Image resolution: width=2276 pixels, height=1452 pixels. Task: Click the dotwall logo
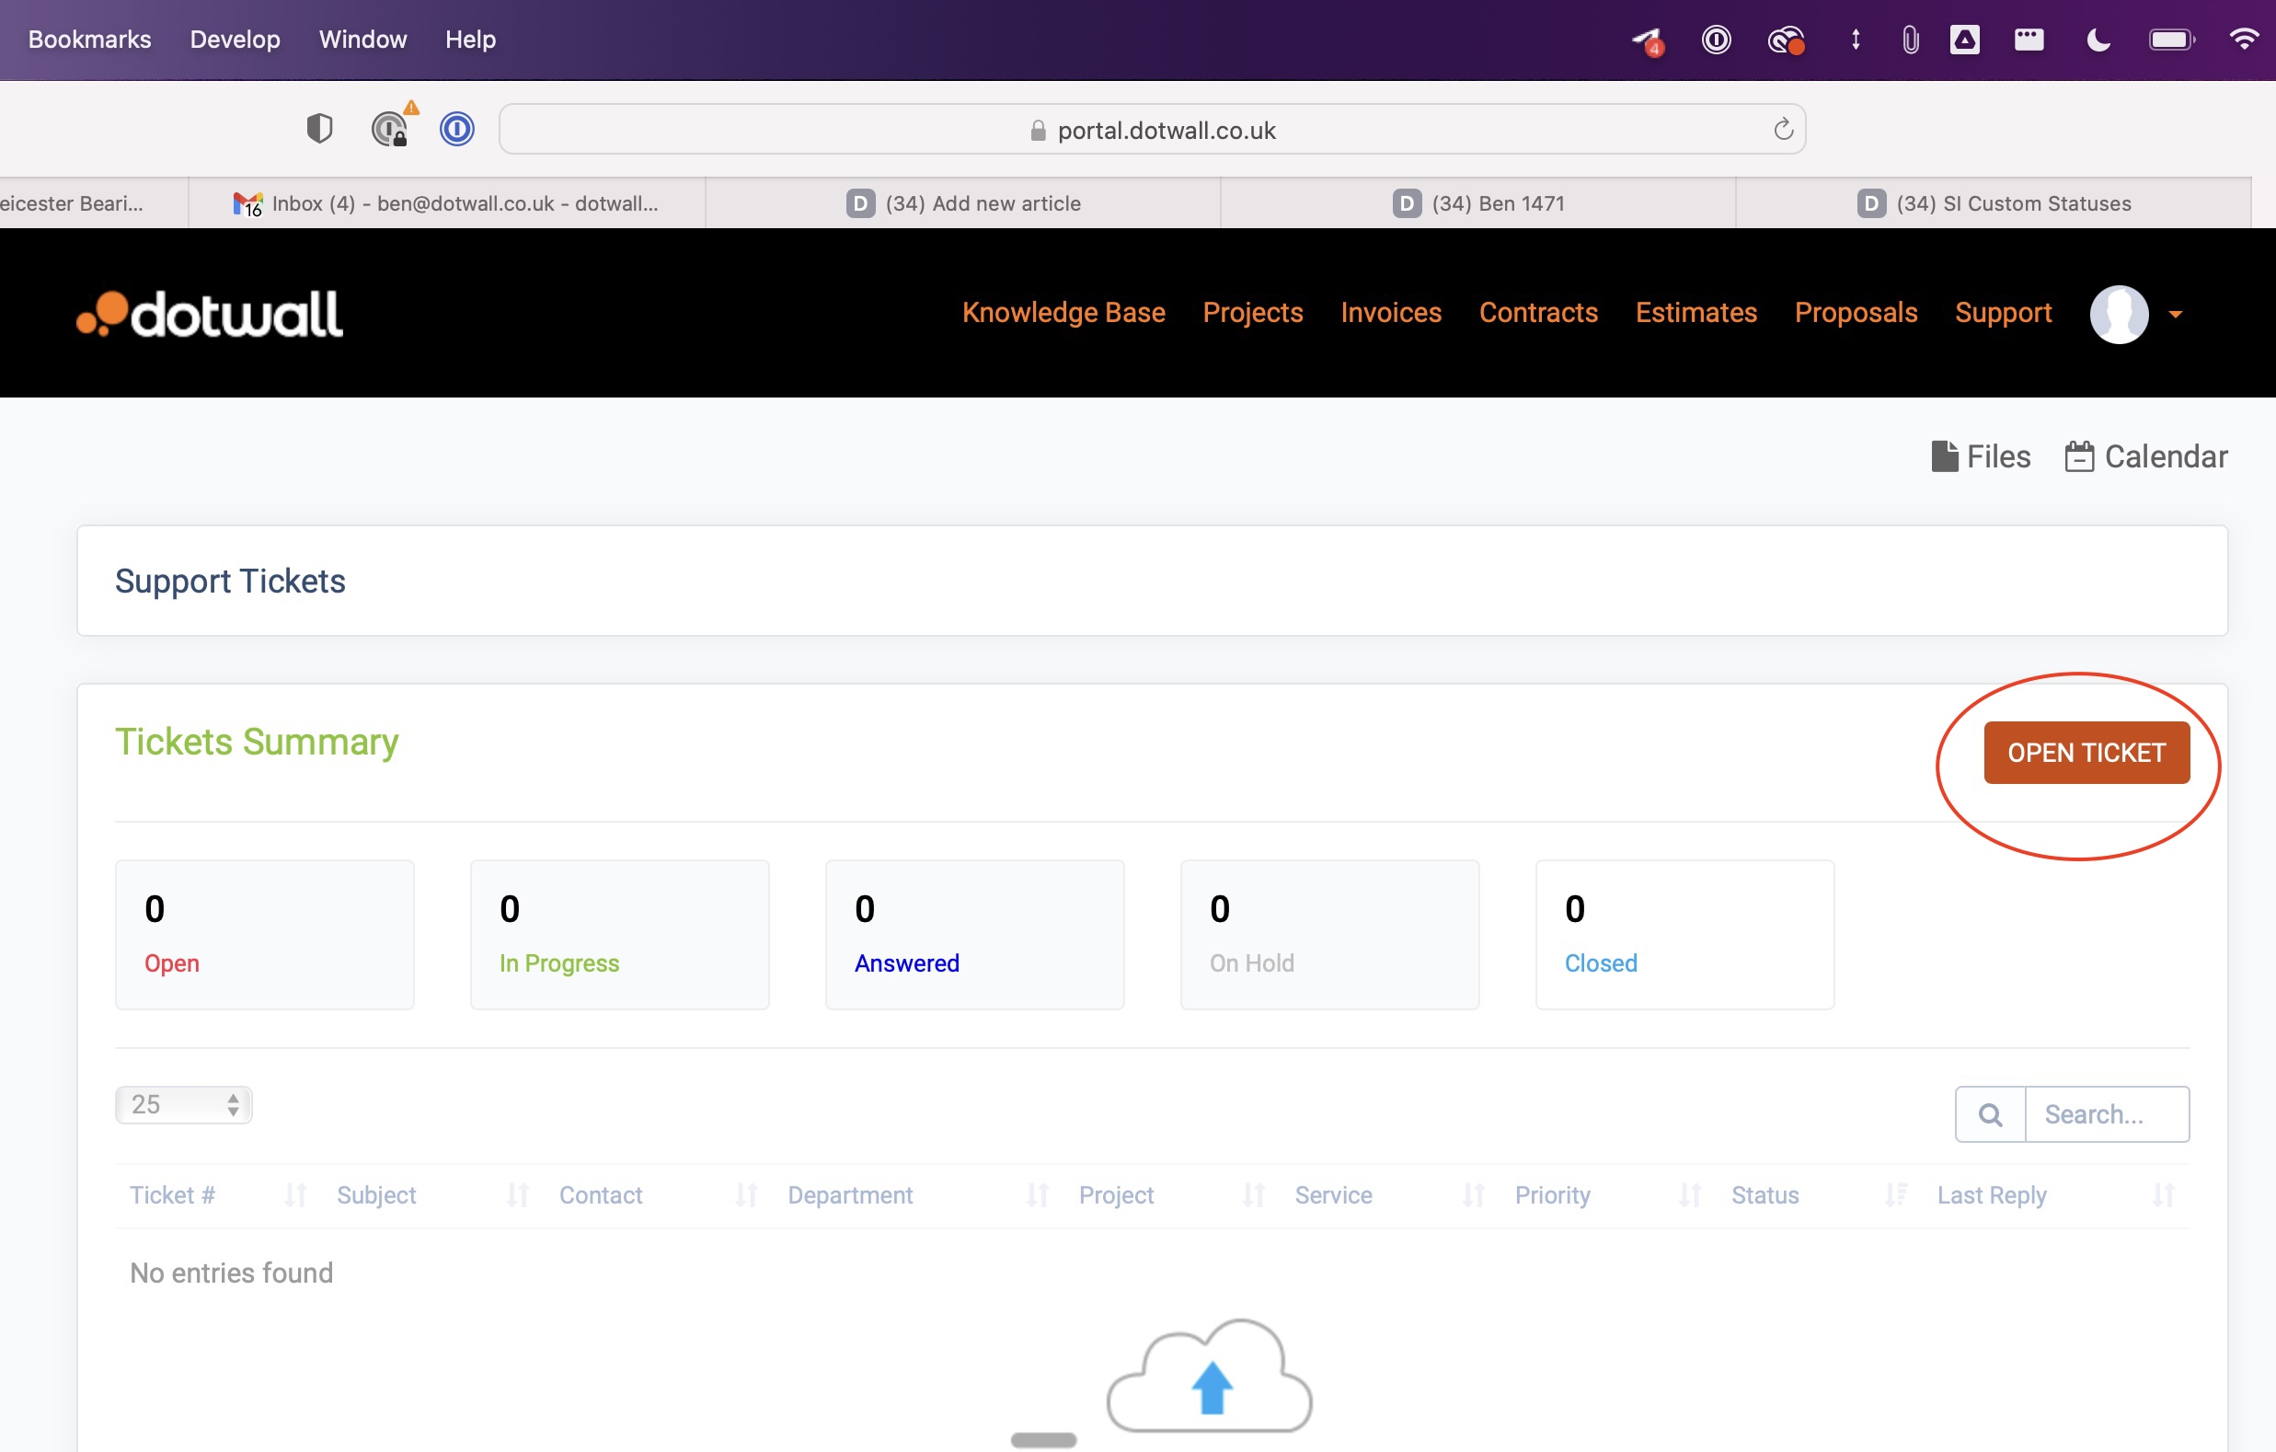click(210, 314)
